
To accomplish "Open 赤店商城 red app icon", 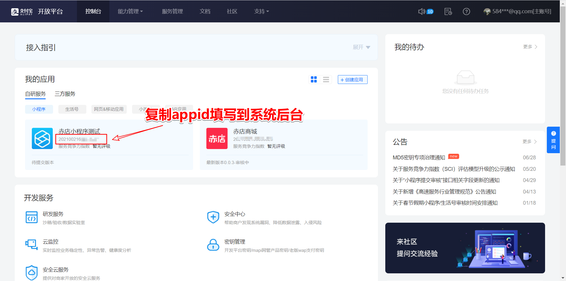I will click(x=217, y=138).
